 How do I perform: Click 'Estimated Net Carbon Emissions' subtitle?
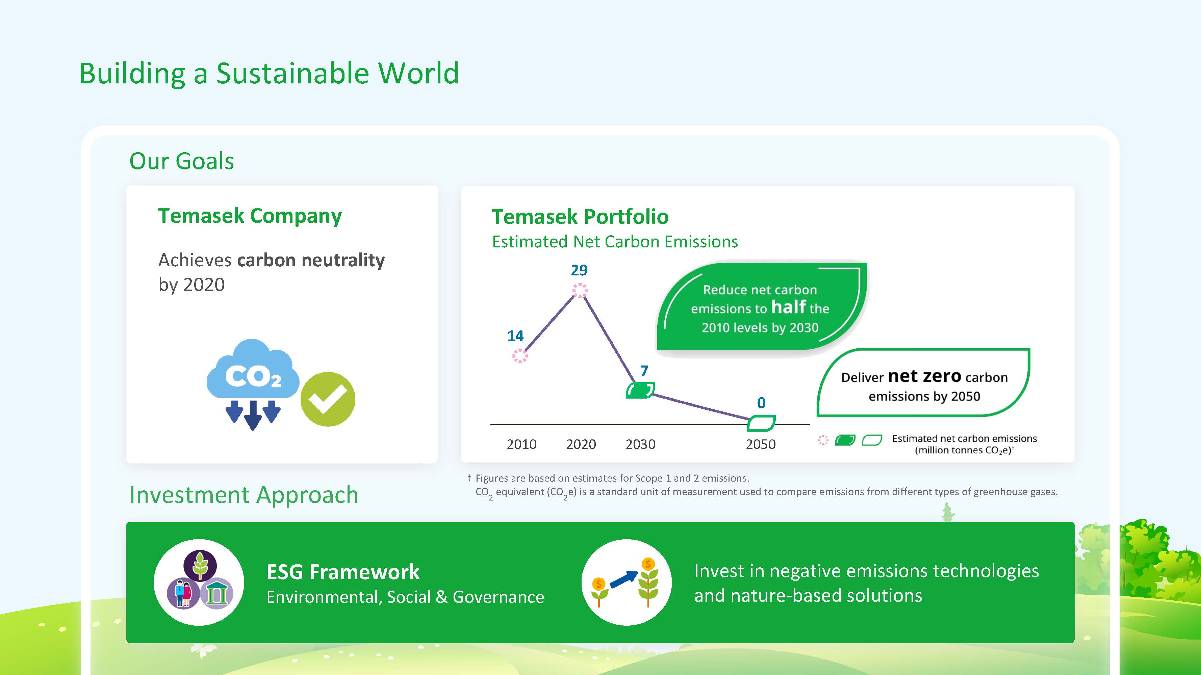[615, 242]
